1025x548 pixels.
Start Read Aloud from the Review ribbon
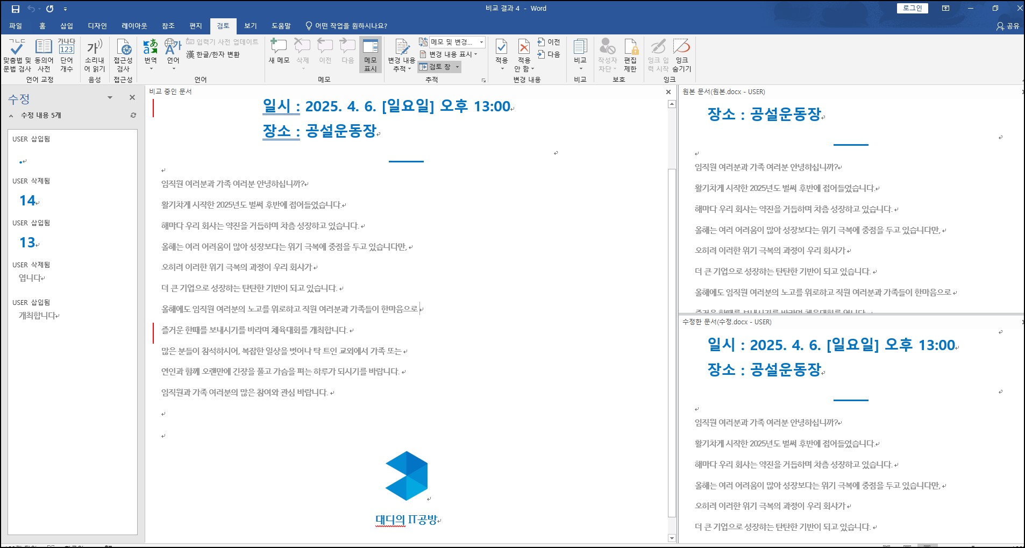[x=95, y=55]
